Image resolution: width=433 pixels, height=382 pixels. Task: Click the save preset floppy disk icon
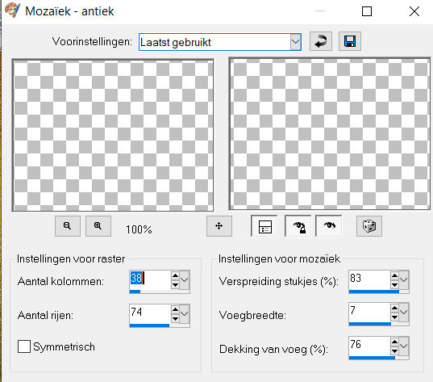pyautogui.click(x=350, y=41)
